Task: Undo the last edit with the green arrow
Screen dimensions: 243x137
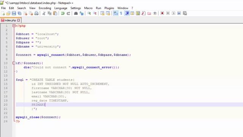Action: coord(63,13)
